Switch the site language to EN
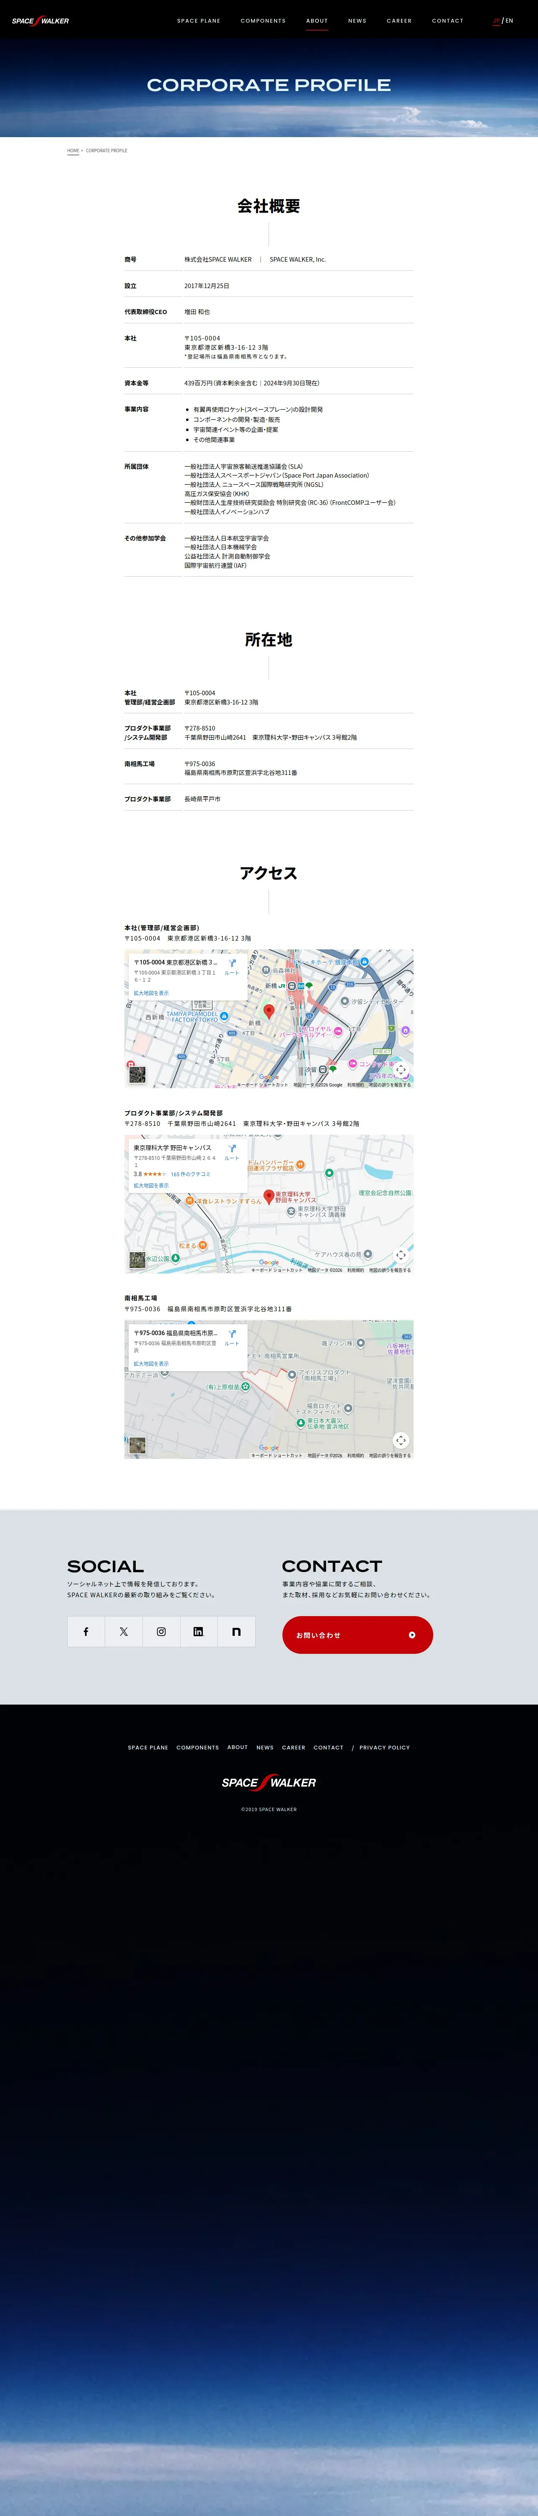This screenshot has height=2516, width=538. pyautogui.click(x=509, y=21)
